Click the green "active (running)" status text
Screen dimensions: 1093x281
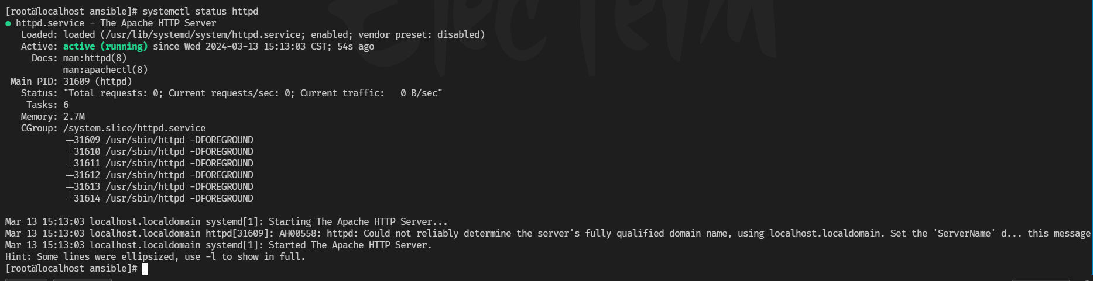click(105, 47)
